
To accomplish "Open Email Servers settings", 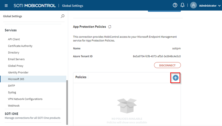I will click(x=16, y=59).
